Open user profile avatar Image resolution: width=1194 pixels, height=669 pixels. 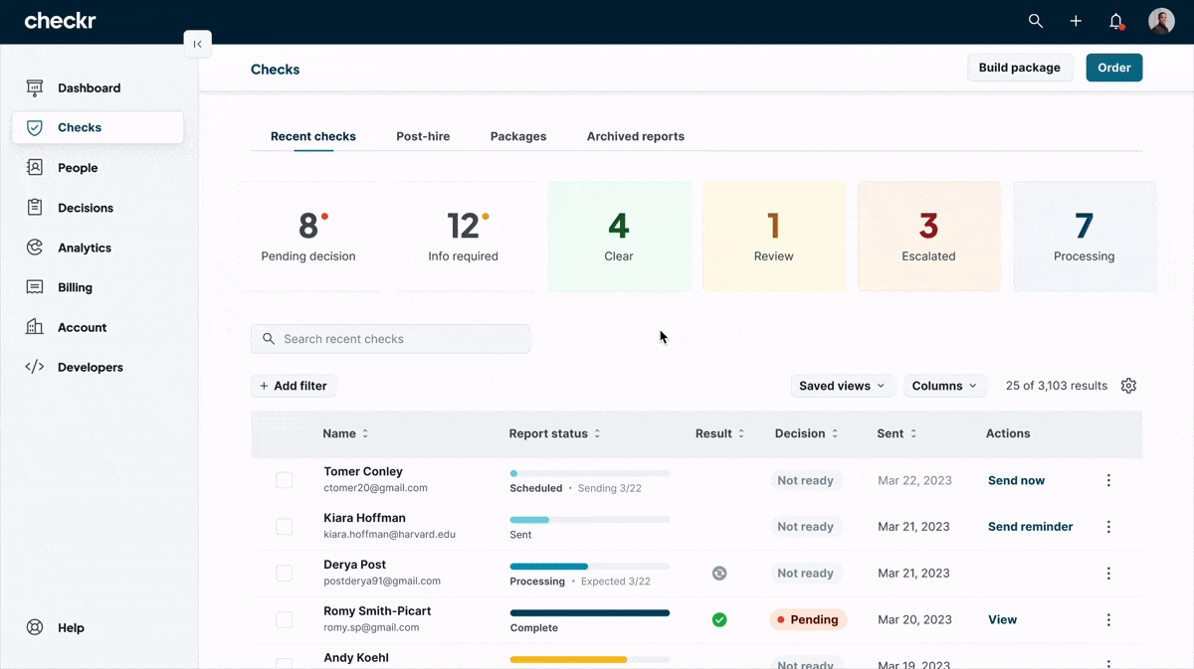tap(1161, 21)
